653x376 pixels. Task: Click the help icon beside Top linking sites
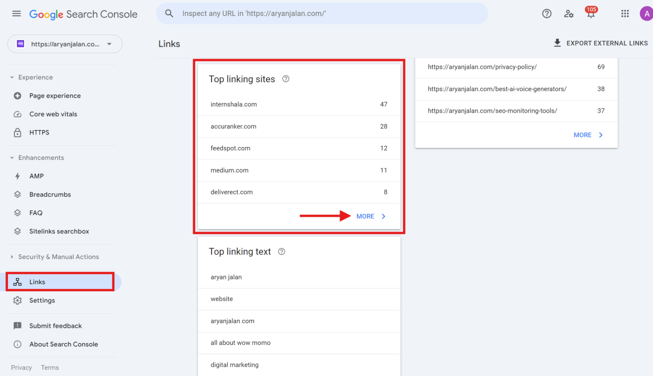tap(286, 78)
